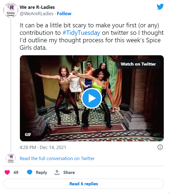The width and height of the screenshot is (169, 193).
Task: Click the tweet timestamp Dec 14, 2021
Action: (x=43, y=147)
